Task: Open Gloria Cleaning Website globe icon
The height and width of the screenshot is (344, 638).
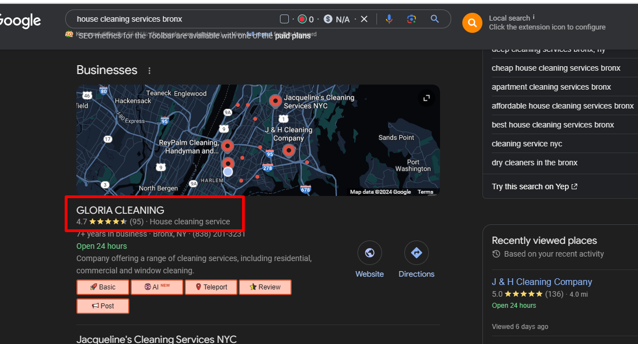Action: click(x=369, y=253)
